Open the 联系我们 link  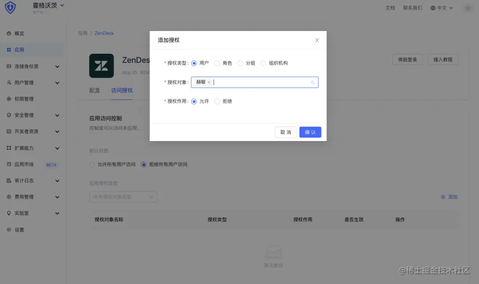point(412,8)
